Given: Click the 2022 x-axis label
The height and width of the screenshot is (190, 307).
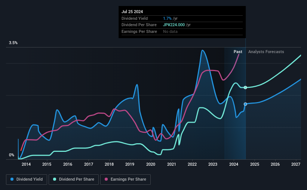Looking at the screenshot, I should point(192,164).
